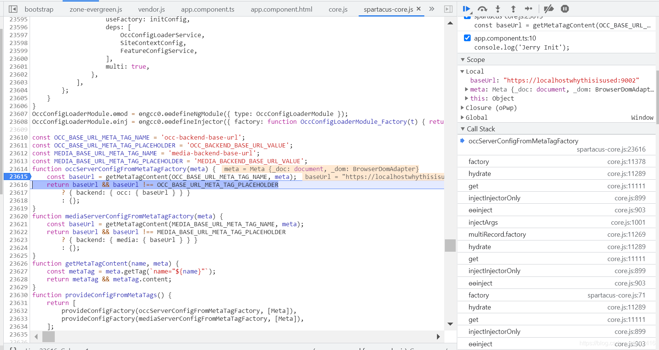Image resolution: width=659 pixels, height=350 pixels.
Task: Open the app.component.ts tab
Action: click(x=208, y=9)
